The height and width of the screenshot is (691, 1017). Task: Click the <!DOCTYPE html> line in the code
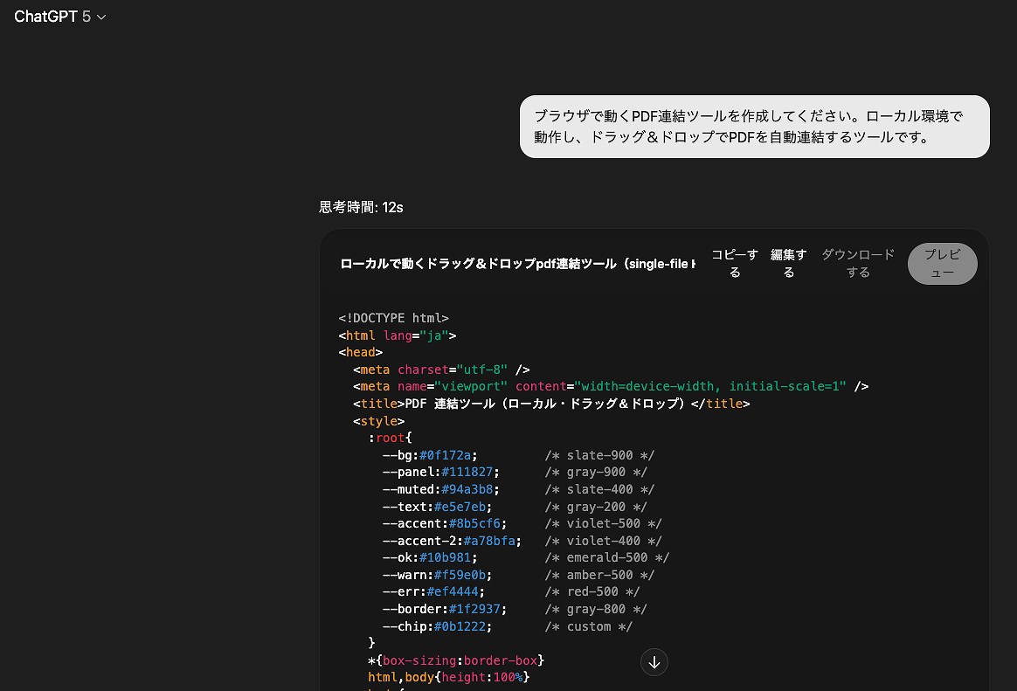393,318
